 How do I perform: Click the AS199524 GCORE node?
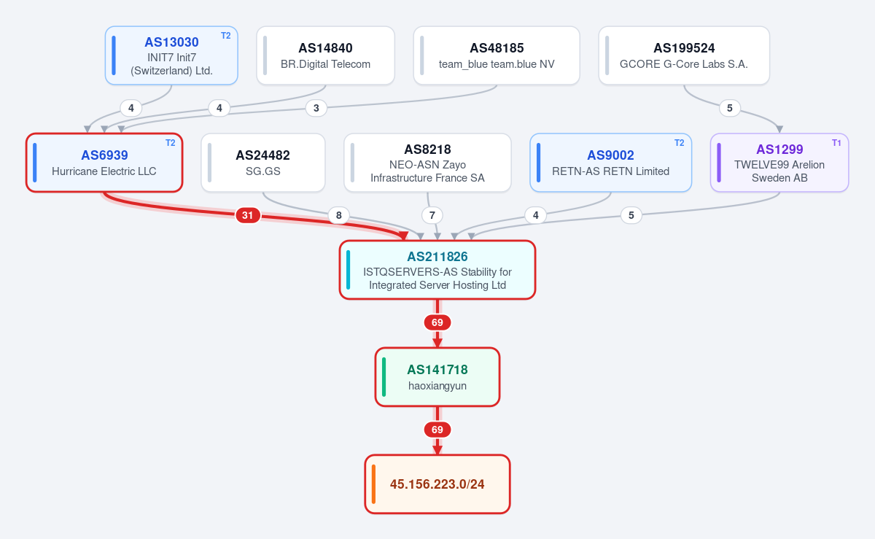[x=684, y=55]
